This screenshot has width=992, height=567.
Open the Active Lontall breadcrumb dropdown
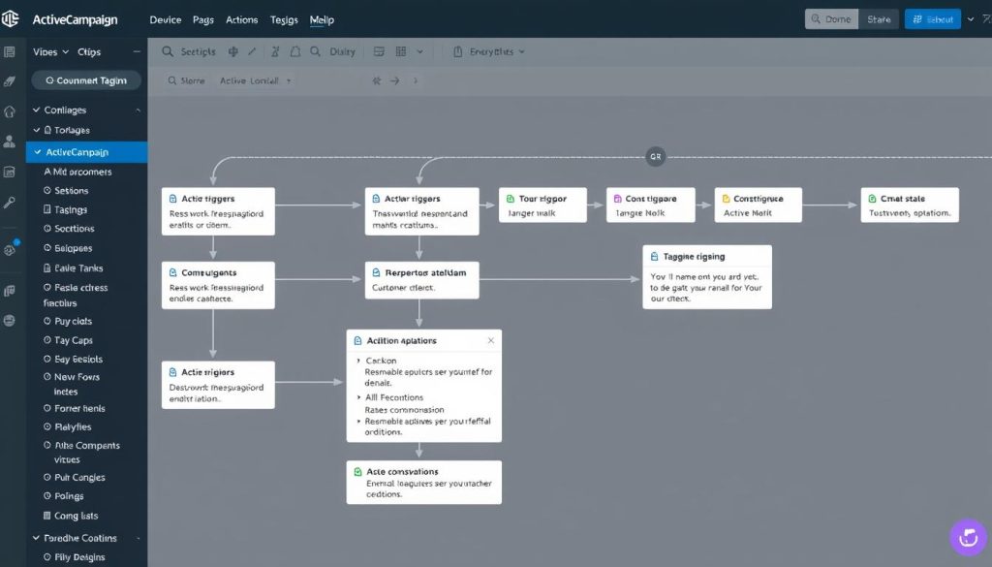289,80
